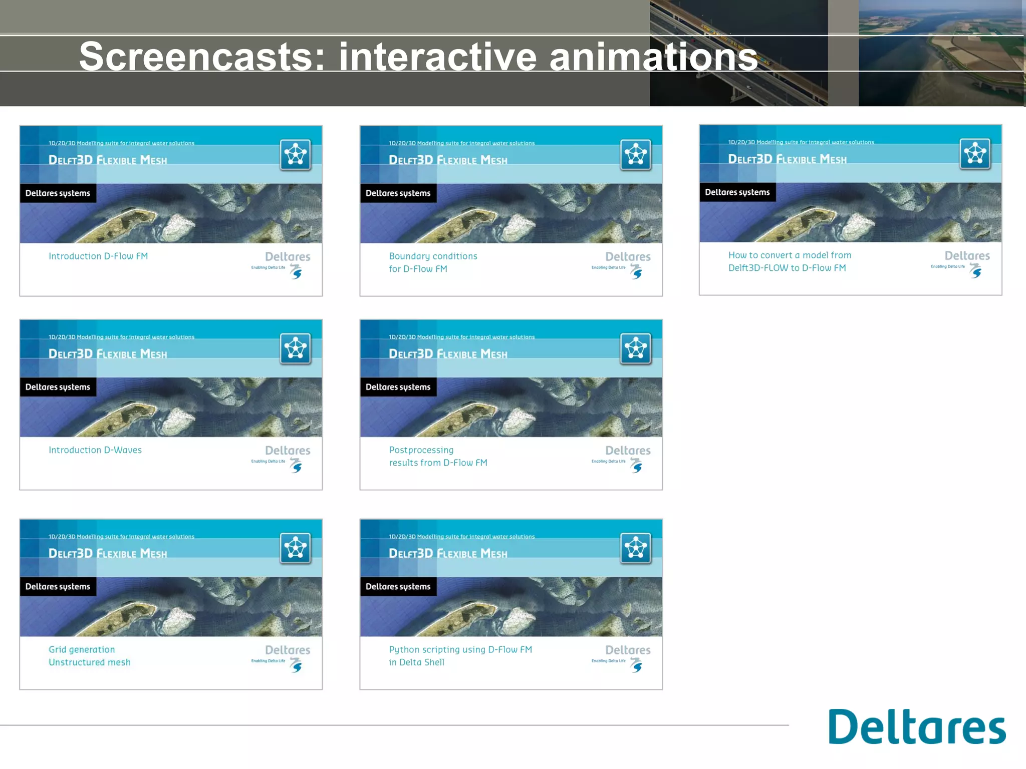Click 'Boundary conditions' caption text
The width and height of the screenshot is (1026, 769).
pos(433,256)
